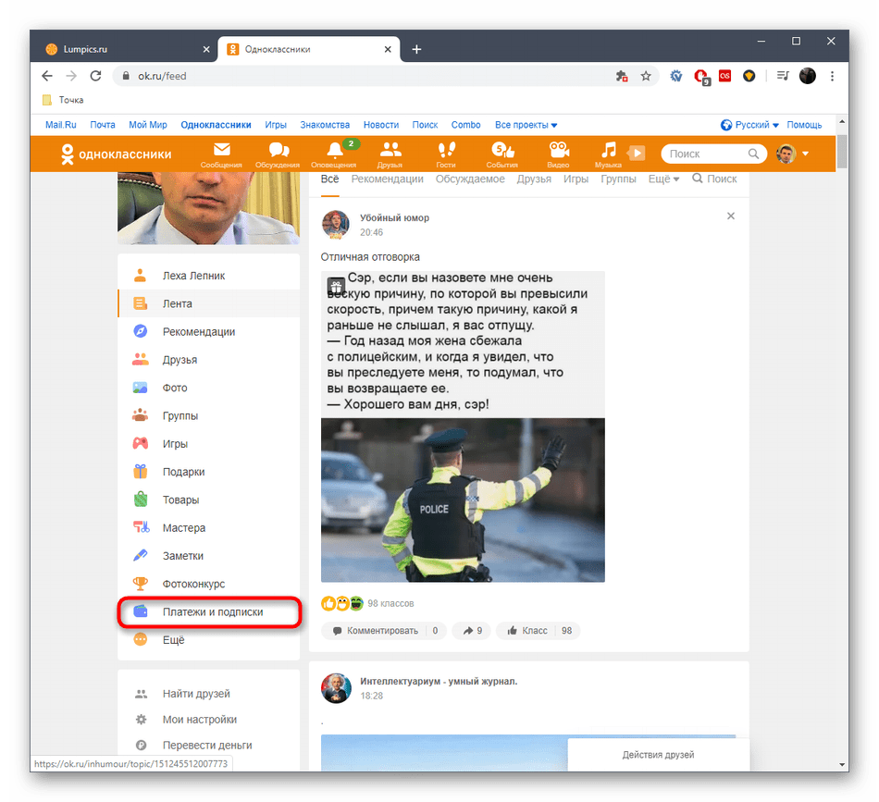Open Фото in the sidebar
879x802 pixels.
click(x=208, y=388)
